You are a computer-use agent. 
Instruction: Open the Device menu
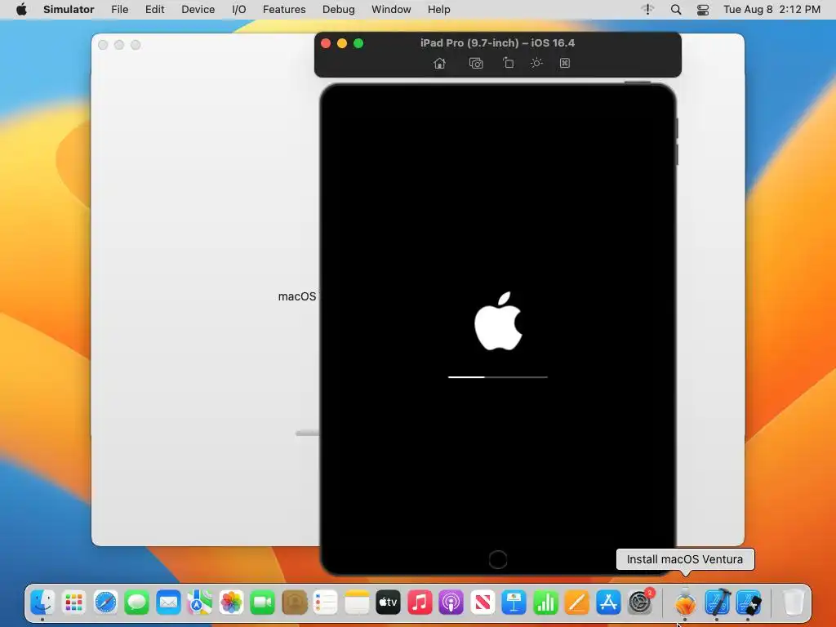pos(198,10)
